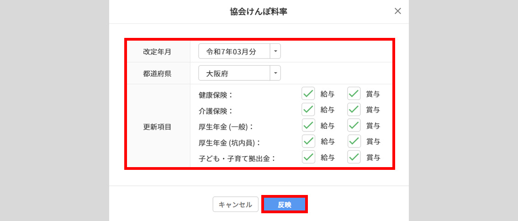Click the blue 反映 button

(x=284, y=205)
